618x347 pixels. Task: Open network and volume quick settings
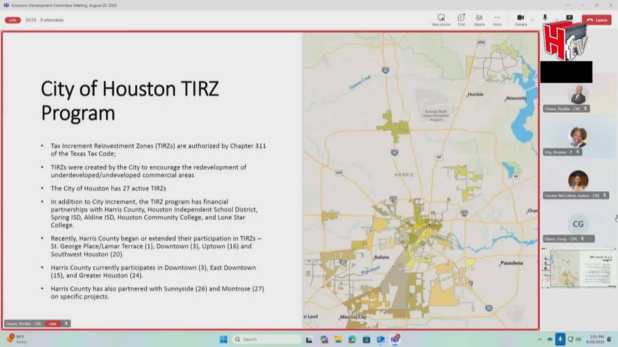tap(575, 339)
